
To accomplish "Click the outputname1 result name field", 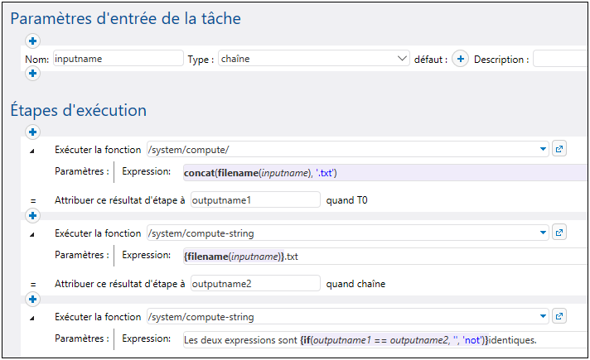I will (254, 199).
